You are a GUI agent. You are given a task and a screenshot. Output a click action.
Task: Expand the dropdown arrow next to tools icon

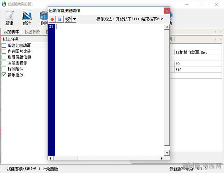[x=74, y=19]
